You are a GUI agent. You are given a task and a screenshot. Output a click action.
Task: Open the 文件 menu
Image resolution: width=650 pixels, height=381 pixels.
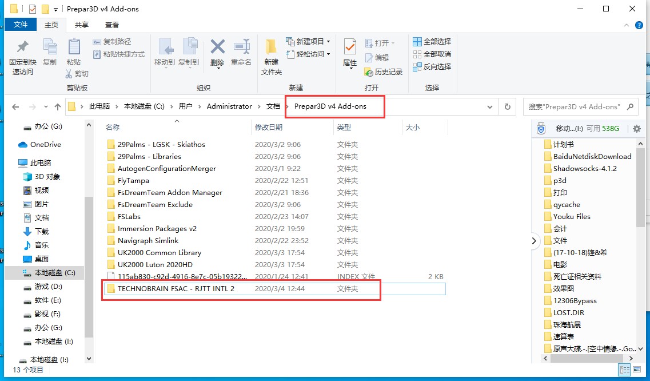(x=21, y=25)
